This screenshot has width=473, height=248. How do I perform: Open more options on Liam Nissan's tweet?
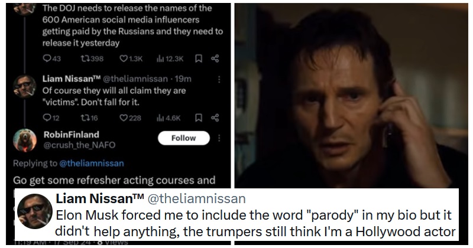click(220, 79)
